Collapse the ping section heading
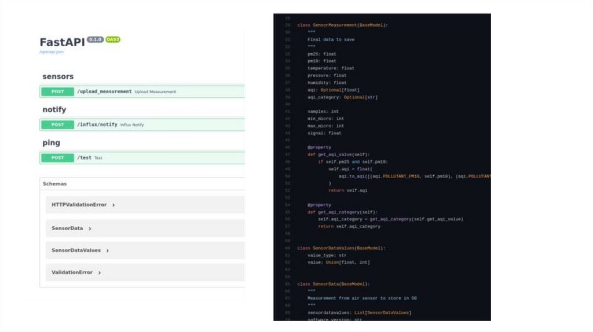 tap(51, 143)
